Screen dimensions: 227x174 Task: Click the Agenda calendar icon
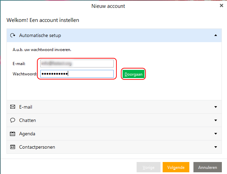13,134
